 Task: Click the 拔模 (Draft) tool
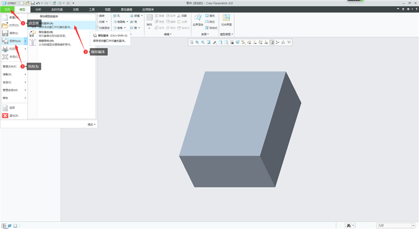[x=135, y=16]
